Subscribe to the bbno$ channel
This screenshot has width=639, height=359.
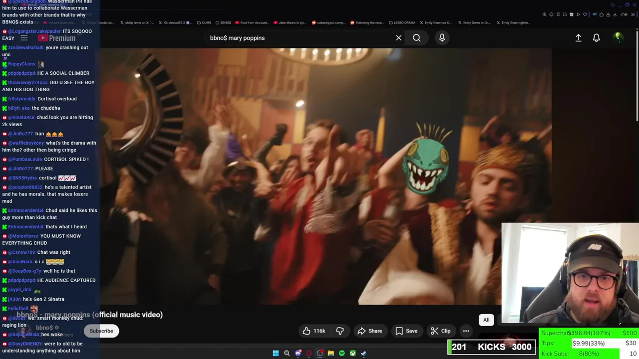click(x=101, y=331)
